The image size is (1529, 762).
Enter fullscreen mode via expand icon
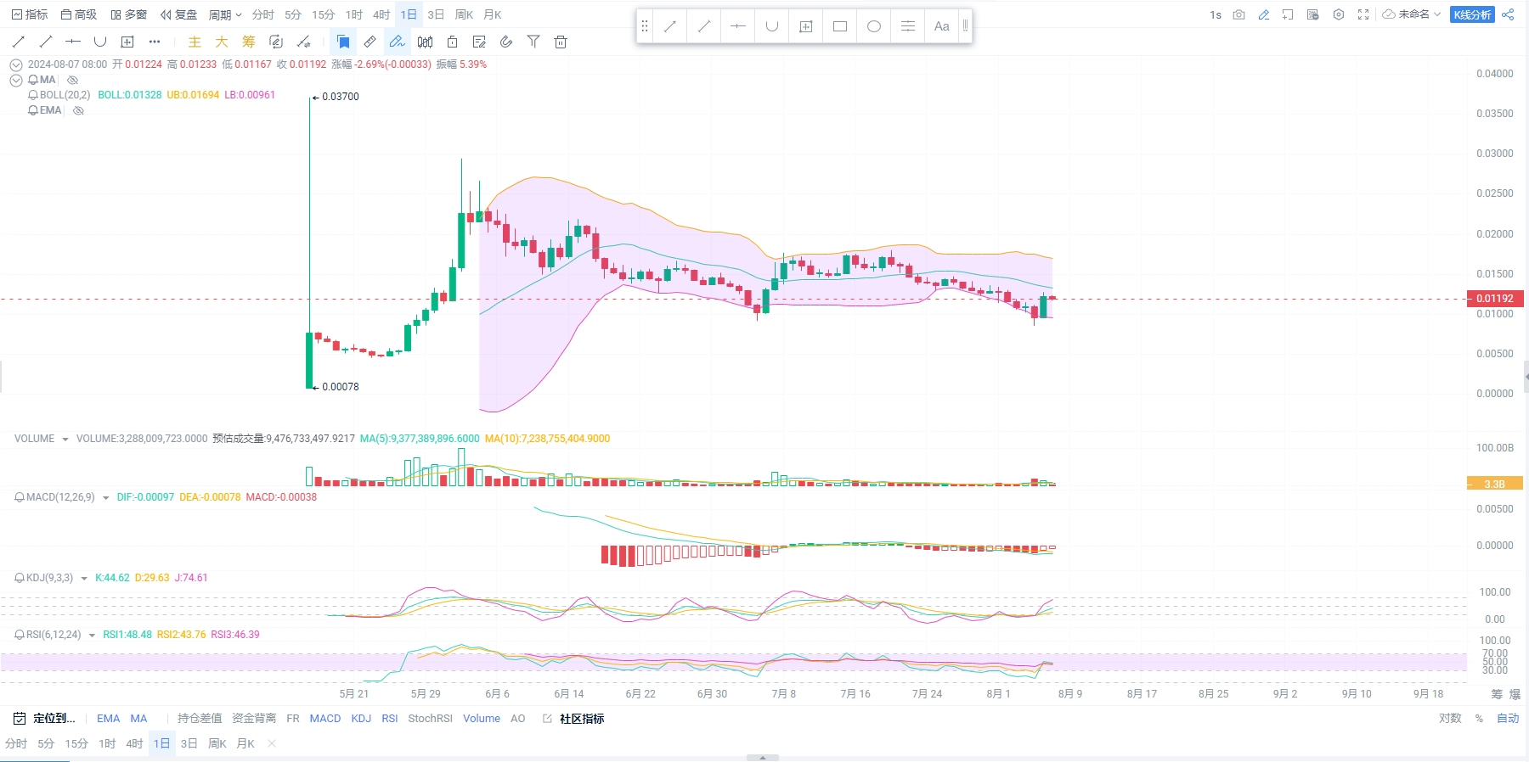[x=1363, y=14]
